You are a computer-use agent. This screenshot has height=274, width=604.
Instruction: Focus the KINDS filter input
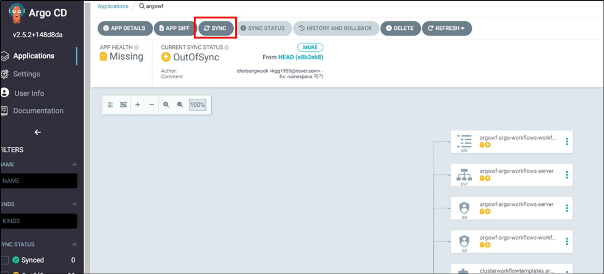39,221
